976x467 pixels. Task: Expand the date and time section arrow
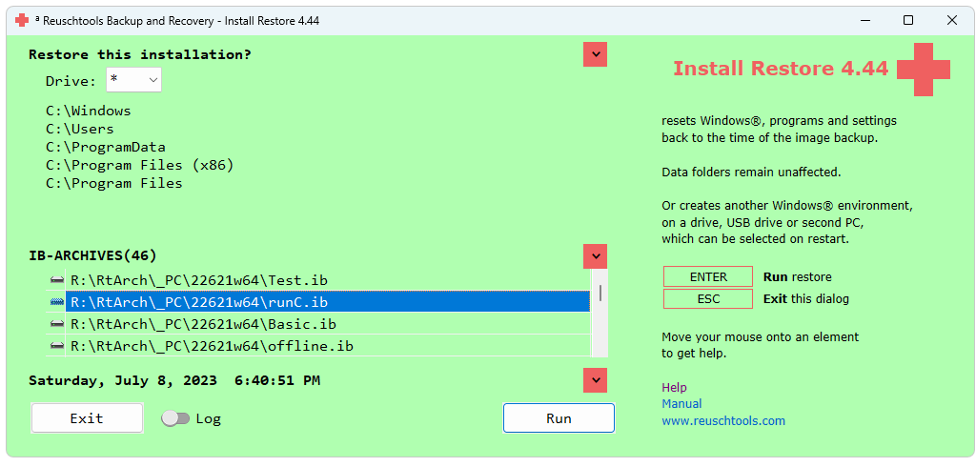(x=595, y=380)
